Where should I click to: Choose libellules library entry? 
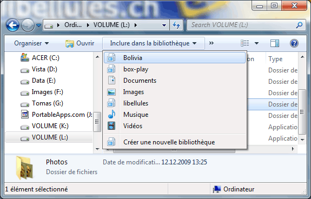point(175,103)
